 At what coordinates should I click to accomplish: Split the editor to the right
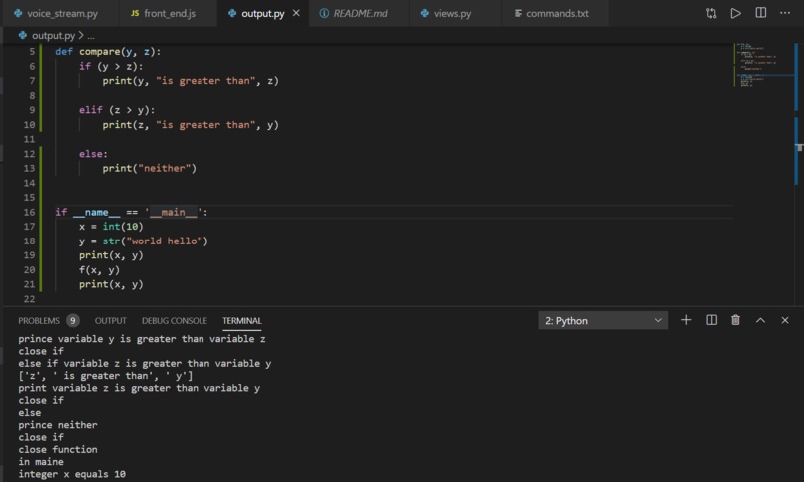point(761,13)
